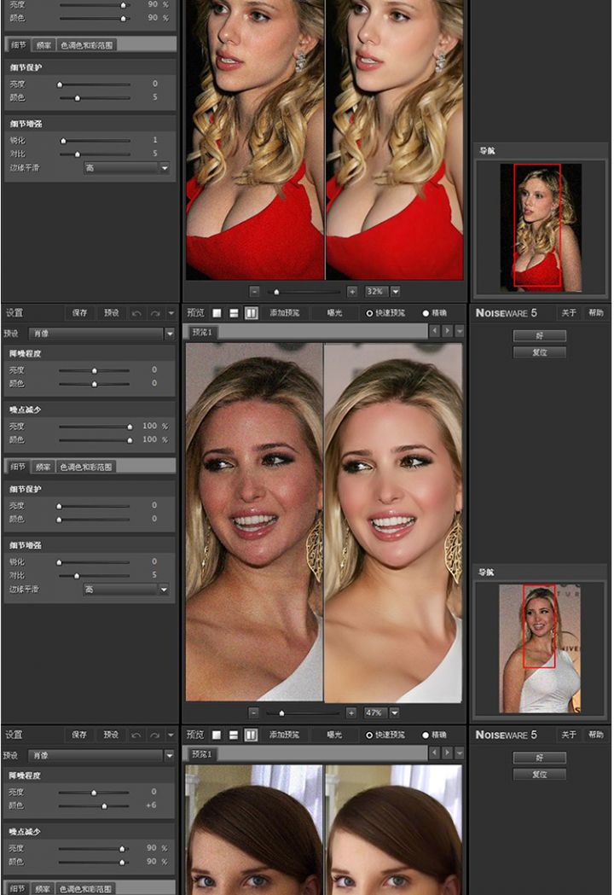This screenshot has width=614, height=895.
Task: Click 保存 button in the bottommost settings bar
Action: (x=79, y=735)
